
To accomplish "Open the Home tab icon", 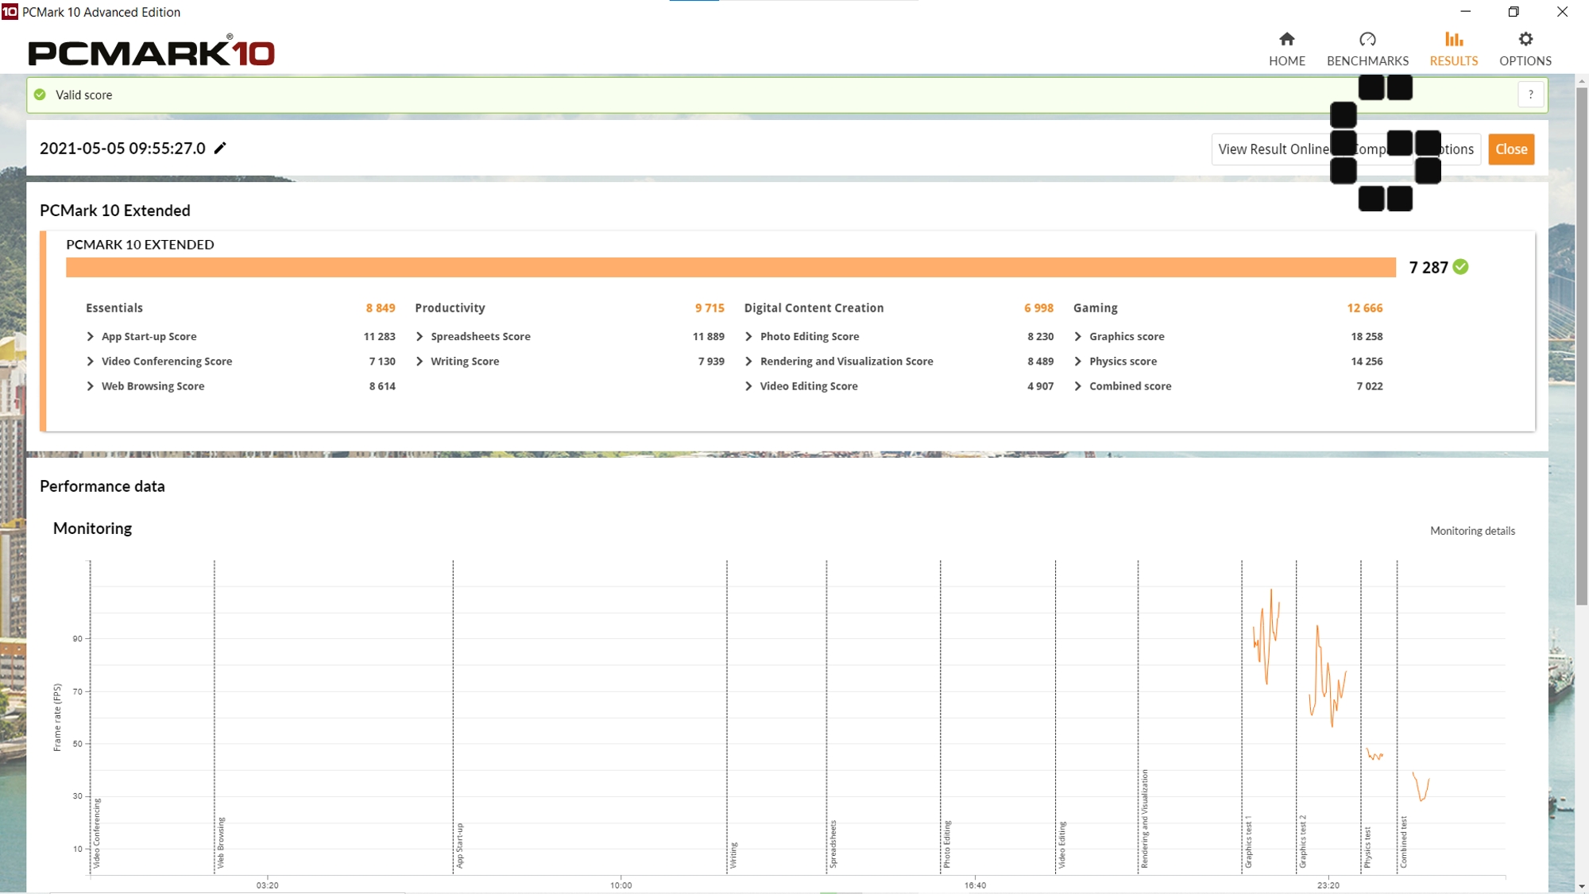I will [x=1286, y=40].
